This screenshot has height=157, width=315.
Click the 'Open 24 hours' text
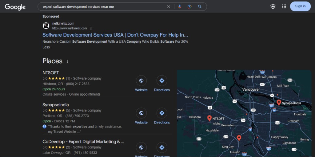click(54, 89)
